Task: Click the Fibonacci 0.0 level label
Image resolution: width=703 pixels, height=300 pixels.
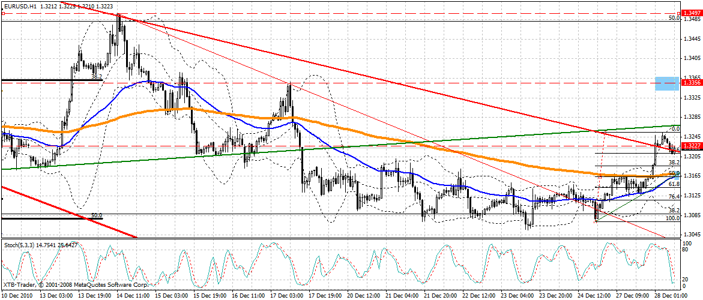Action: (675, 128)
